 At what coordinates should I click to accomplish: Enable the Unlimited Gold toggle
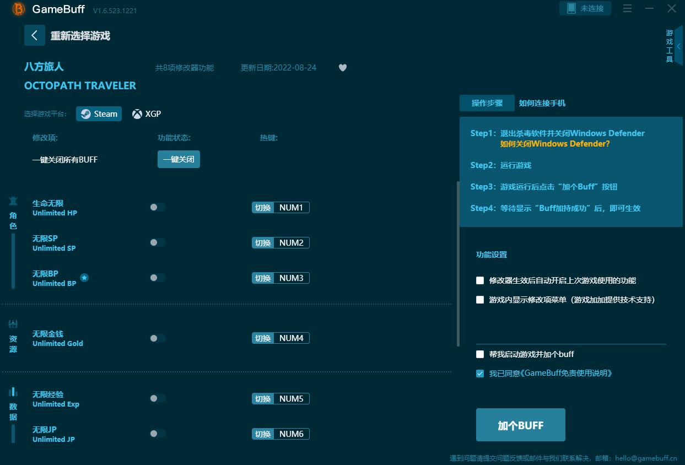click(x=157, y=338)
